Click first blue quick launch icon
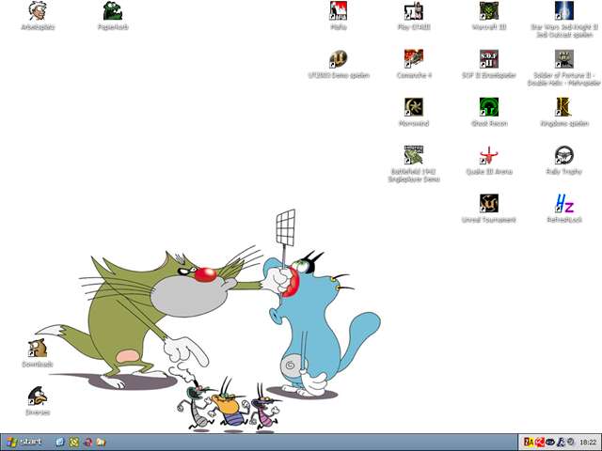Screen dimensions: 602x451 click(60, 443)
